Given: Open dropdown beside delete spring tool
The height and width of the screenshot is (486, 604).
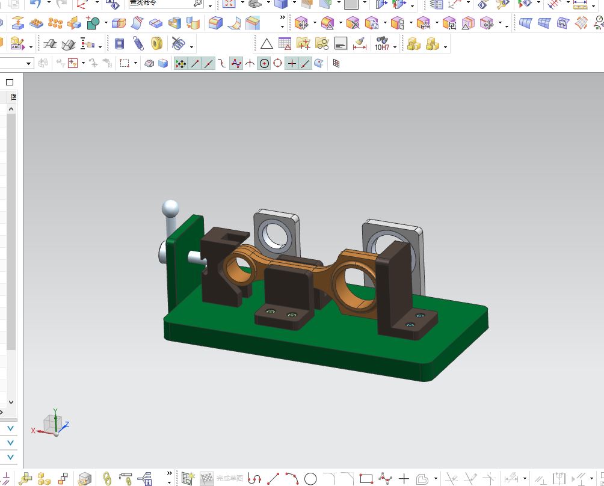Looking at the screenshot, I should pos(191,47).
